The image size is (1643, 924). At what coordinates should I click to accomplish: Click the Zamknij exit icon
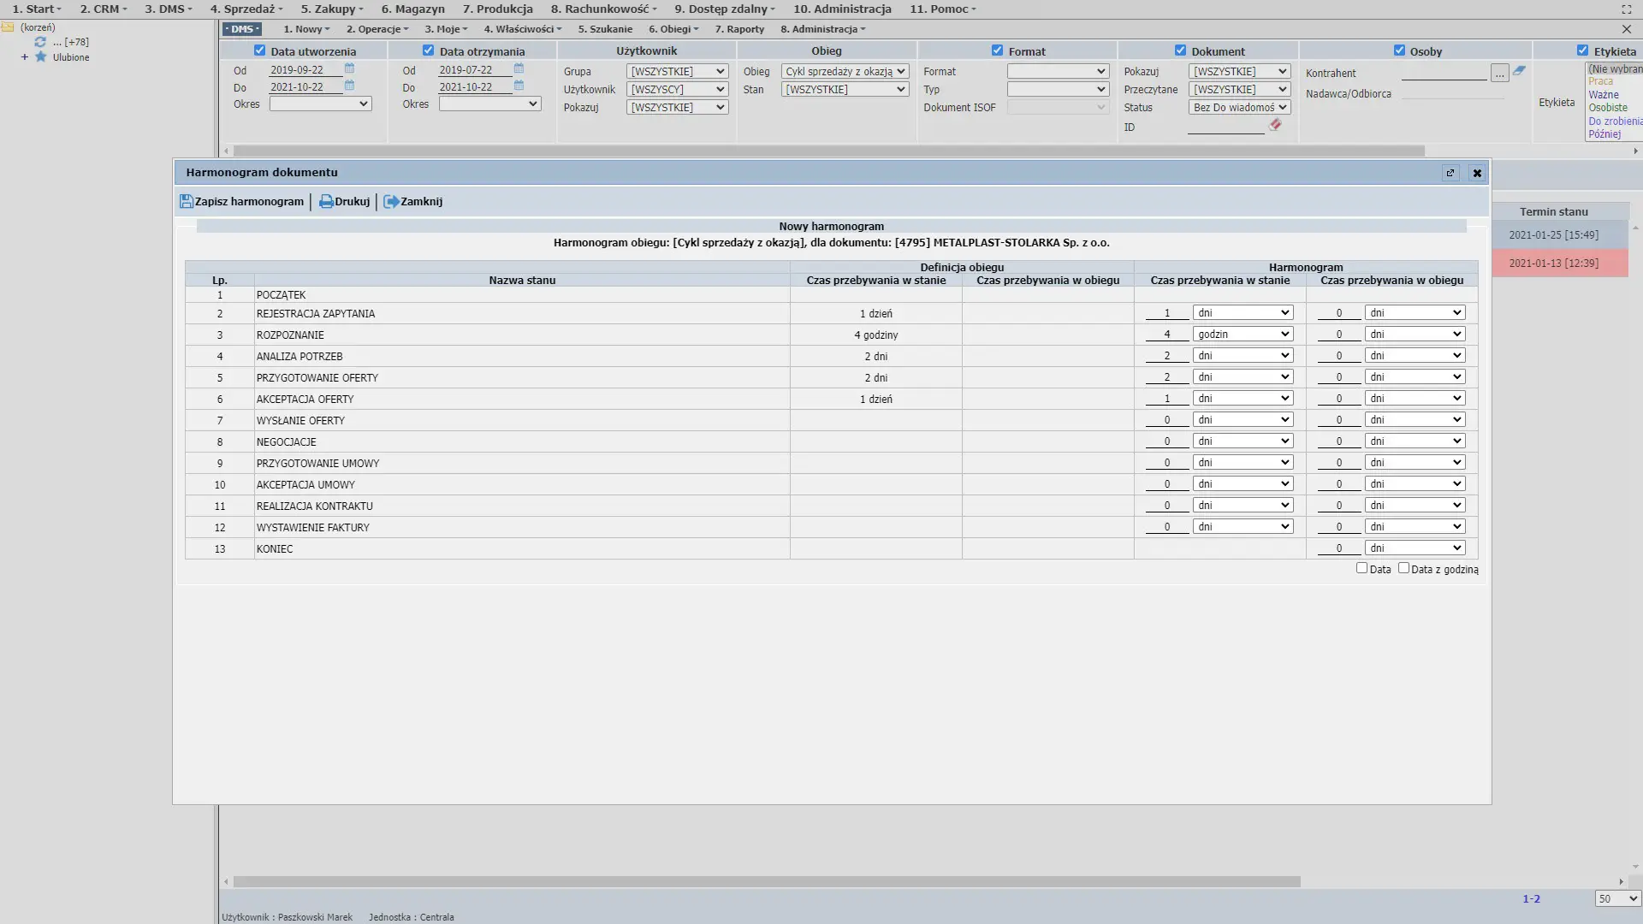[x=391, y=202]
